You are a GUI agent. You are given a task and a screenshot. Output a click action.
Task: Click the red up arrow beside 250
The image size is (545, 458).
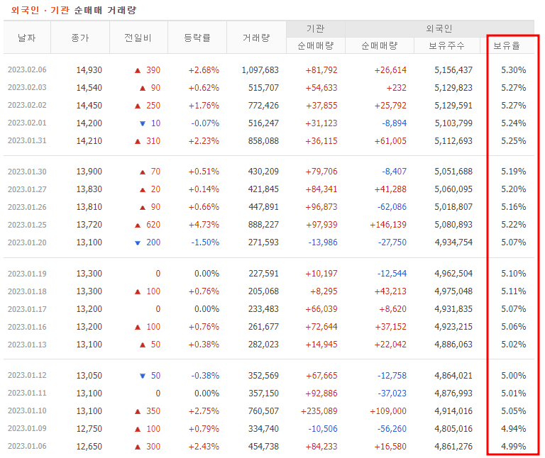138,106
